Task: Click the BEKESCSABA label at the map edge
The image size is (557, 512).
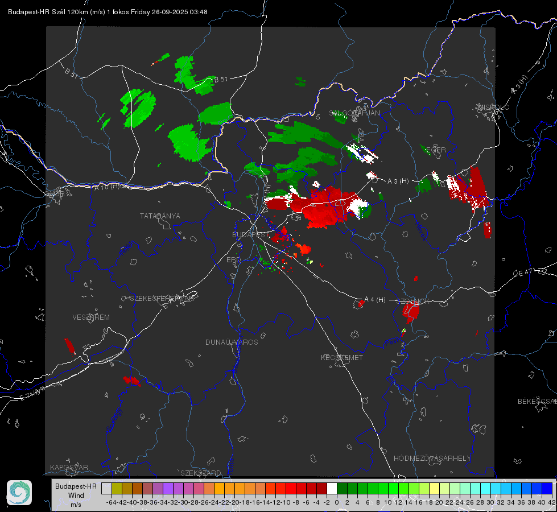Action: point(537,402)
